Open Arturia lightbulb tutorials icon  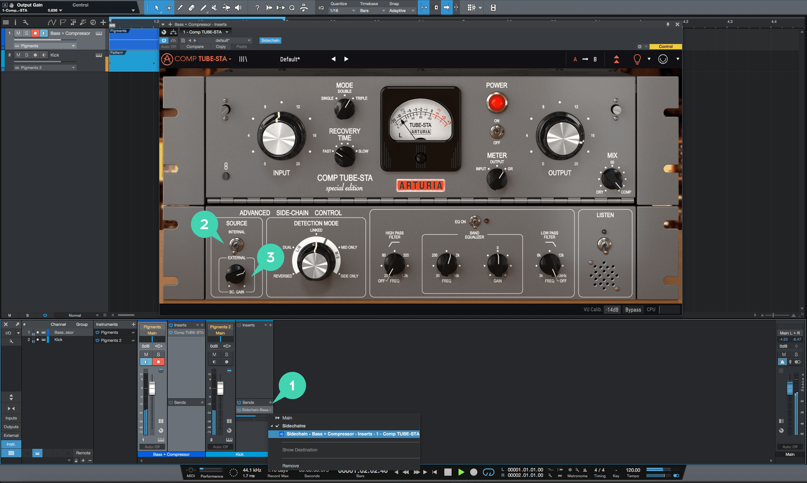pyautogui.click(x=637, y=59)
